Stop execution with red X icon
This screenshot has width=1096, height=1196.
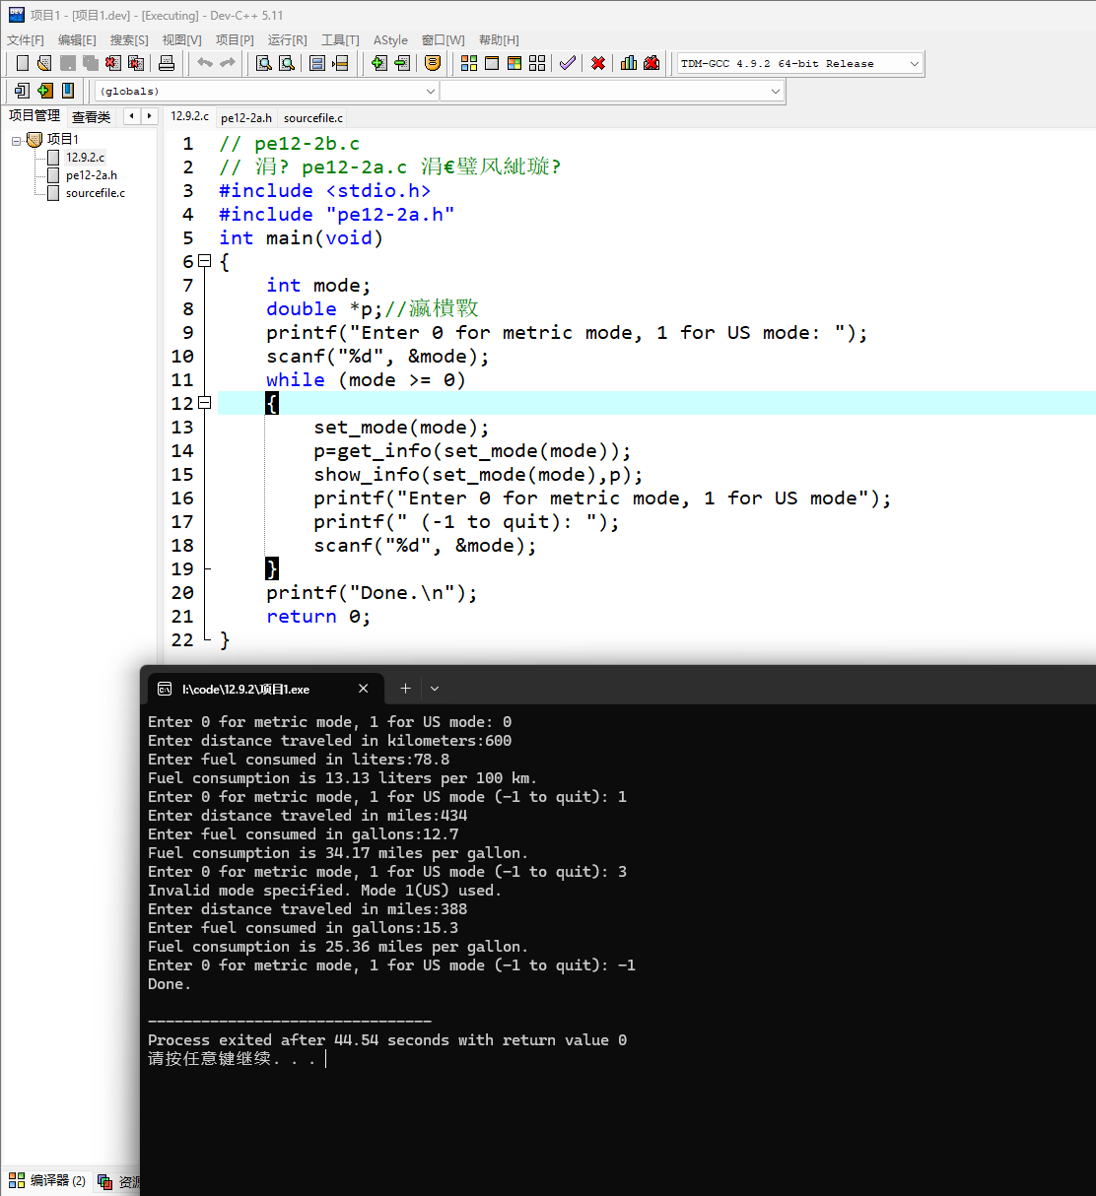tap(598, 63)
